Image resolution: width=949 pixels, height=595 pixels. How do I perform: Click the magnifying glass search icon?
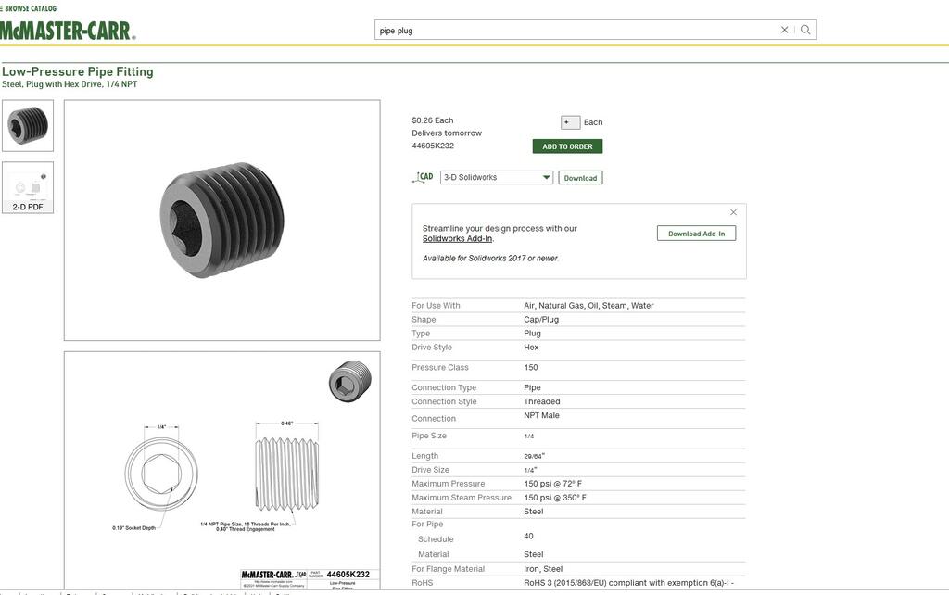[805, 30]
